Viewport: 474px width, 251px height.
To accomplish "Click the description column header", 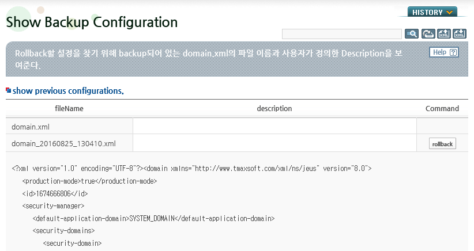I will coord(274,109).
